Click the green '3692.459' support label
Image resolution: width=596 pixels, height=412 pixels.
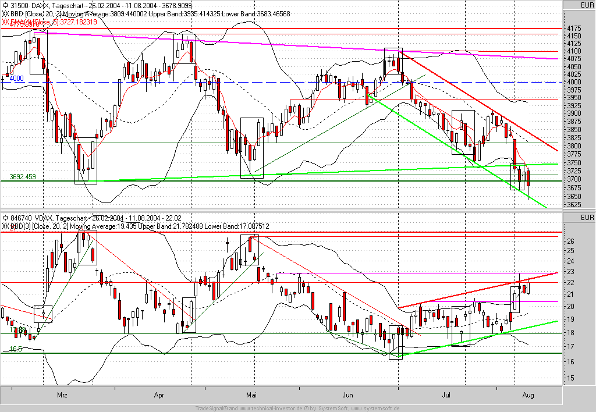click(x=23, y=177)
